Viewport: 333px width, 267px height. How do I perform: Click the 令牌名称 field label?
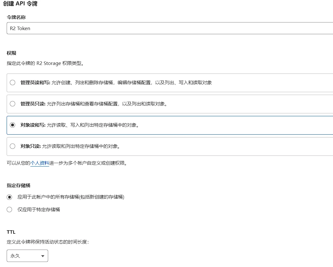click(16, 17)
